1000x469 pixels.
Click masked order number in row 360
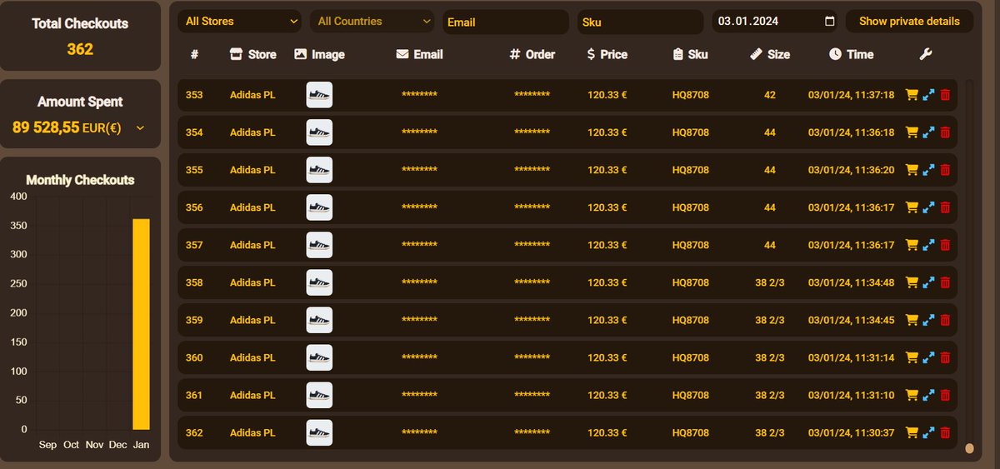(532, 358)
